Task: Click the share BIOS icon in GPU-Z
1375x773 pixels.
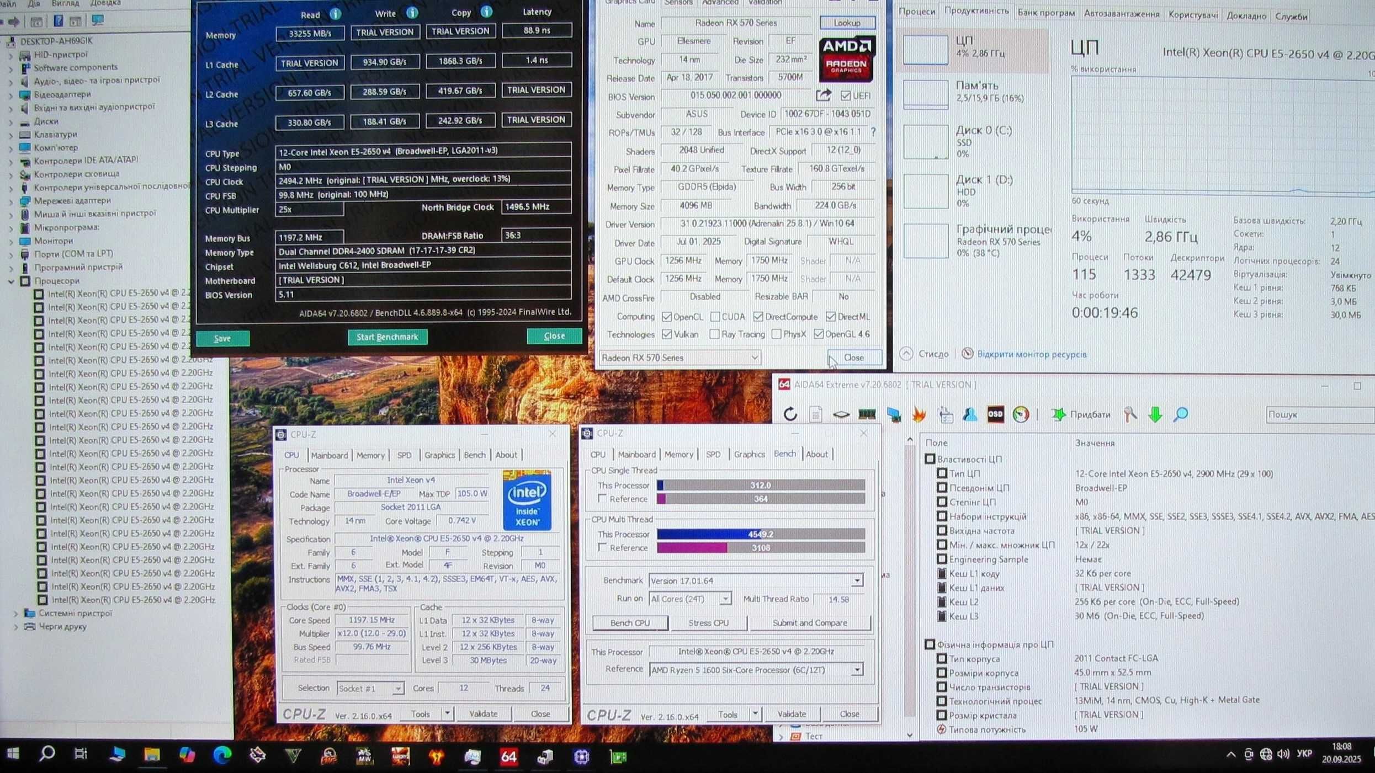Action: coord(823,95)
